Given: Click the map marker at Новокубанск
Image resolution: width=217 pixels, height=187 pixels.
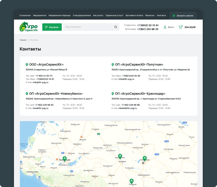Looking at the screenshot, I should (120, 156).
